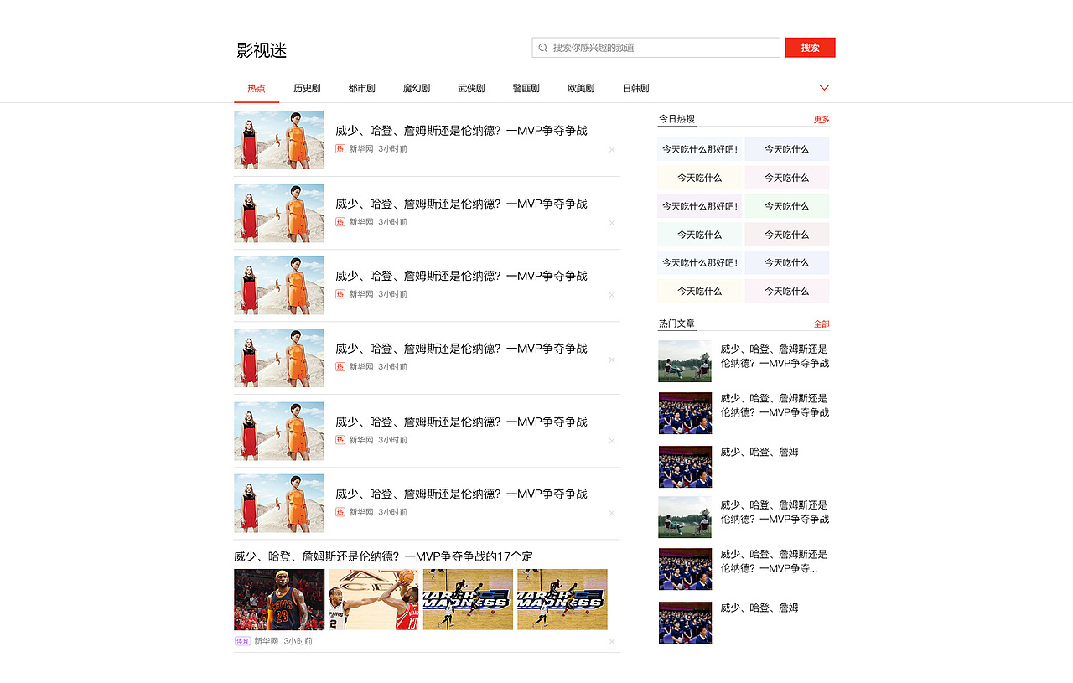Screen dimensions: 1073x683
Task: Select the yellow 今天吃什么 search tag
Action: point(700,177)
